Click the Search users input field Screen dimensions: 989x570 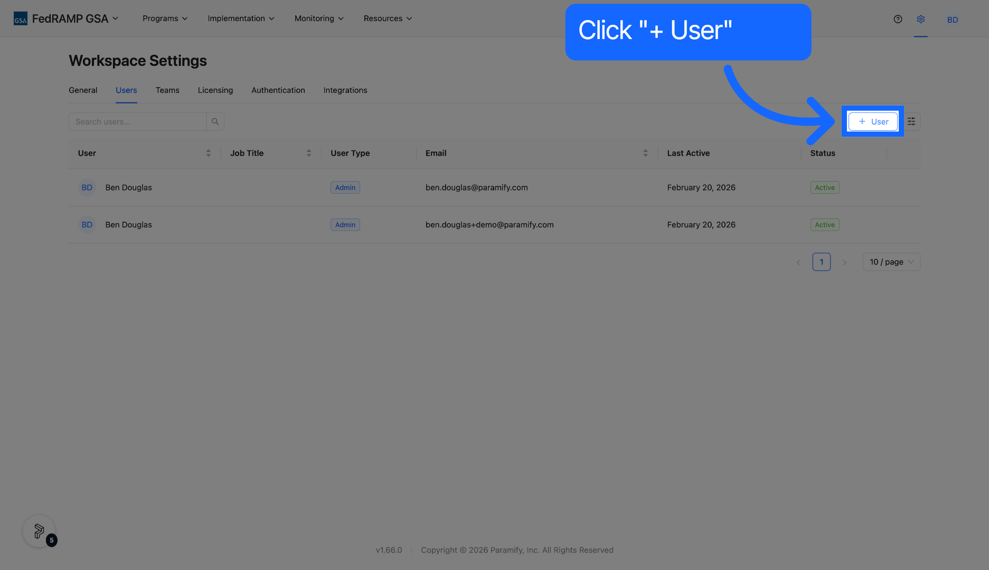pos(137,121)
